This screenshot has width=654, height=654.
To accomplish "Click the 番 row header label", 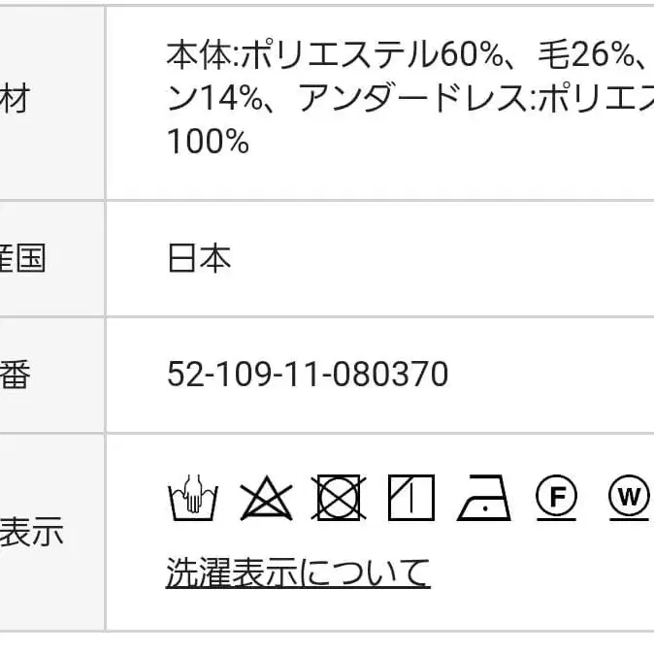I will pos(16,375).
